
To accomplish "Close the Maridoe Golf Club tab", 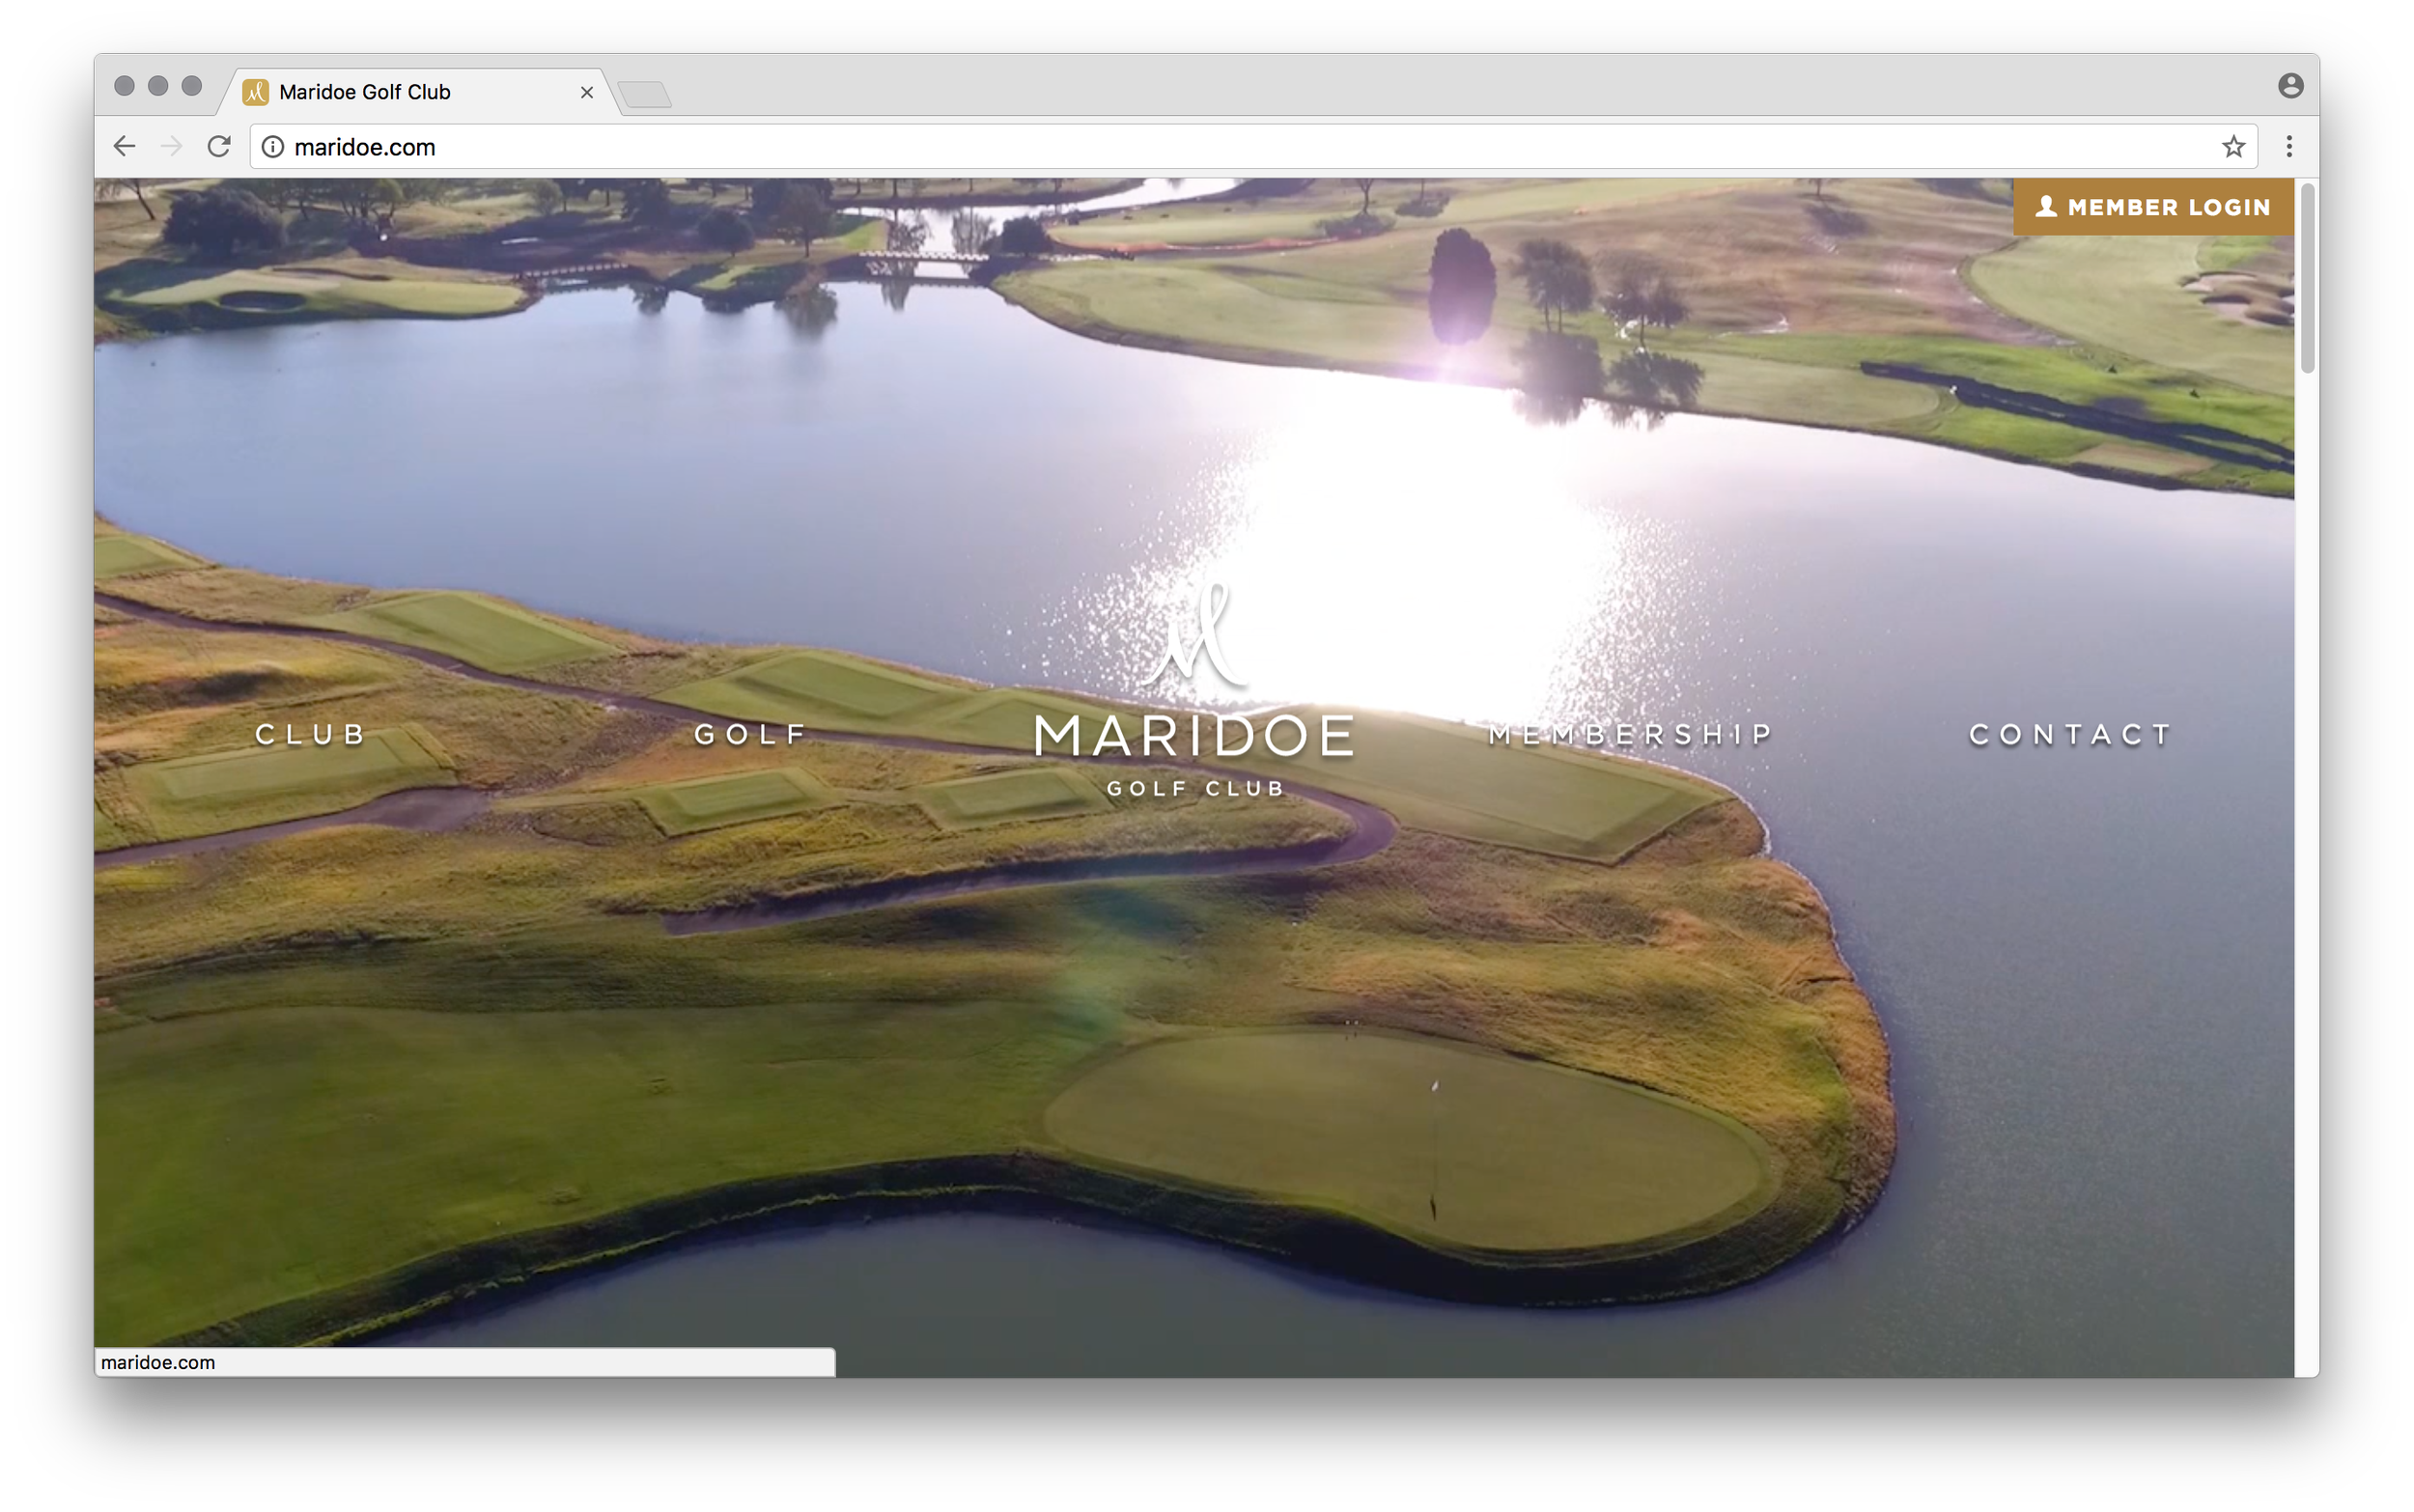I will coord(587,92).
